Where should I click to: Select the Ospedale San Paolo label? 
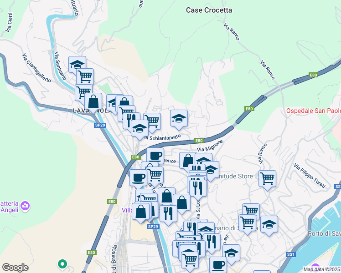(x=313, y=111)
